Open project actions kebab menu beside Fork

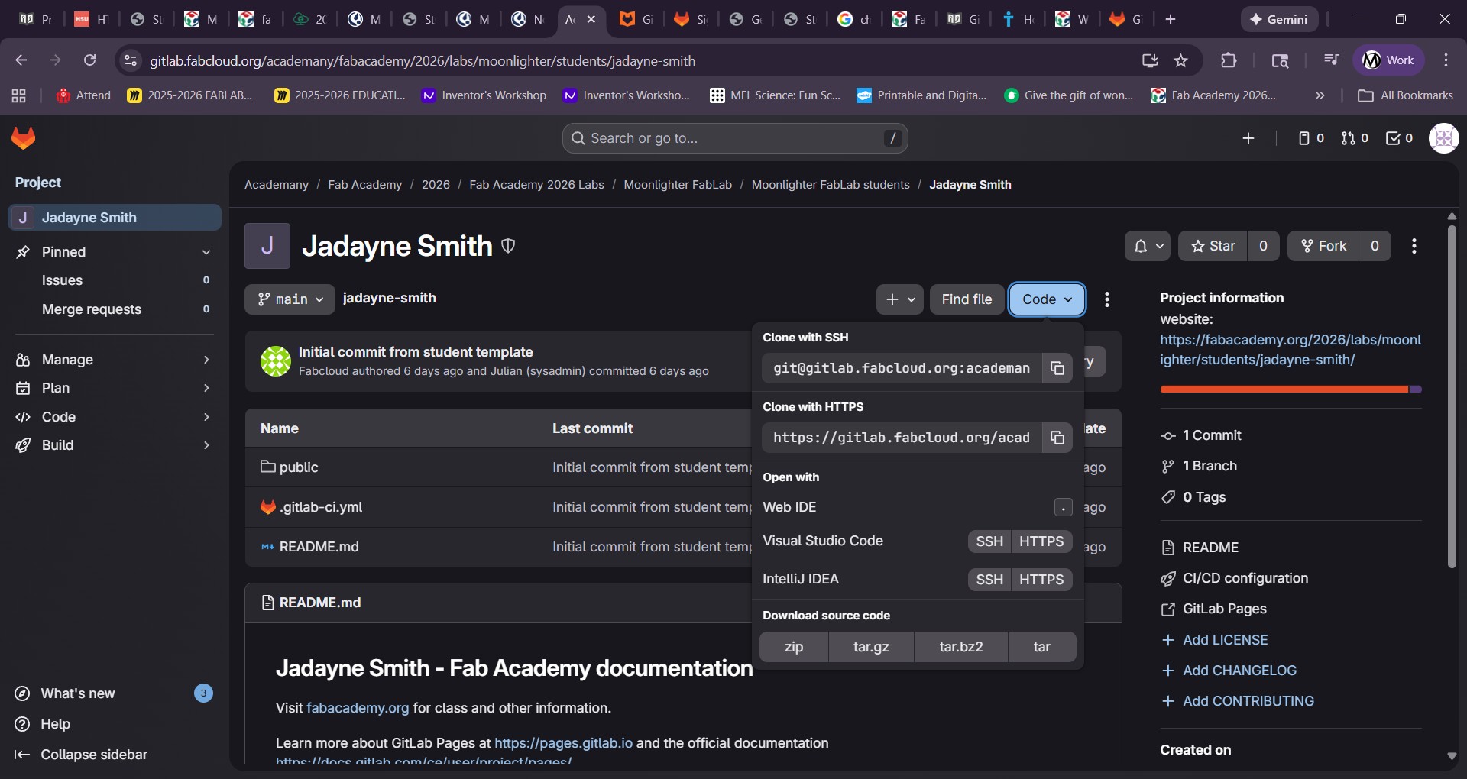[x=1414, y=246]
